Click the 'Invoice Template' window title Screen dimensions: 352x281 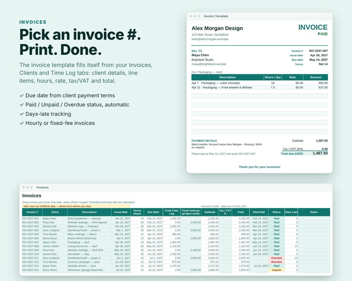point(216,16)
